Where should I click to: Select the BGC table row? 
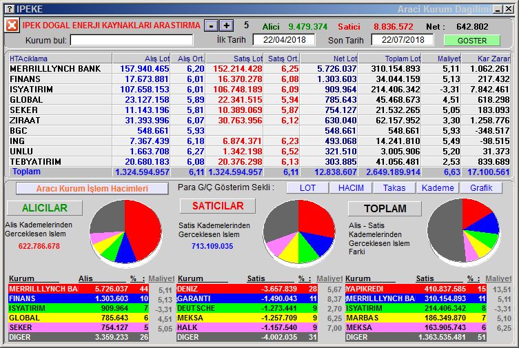[x=259, y=131]
